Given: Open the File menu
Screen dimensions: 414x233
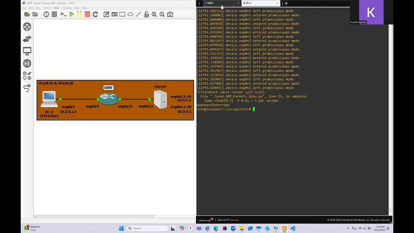Looking at the screenshot, I should pyautogui.click(x=25, y=8).
